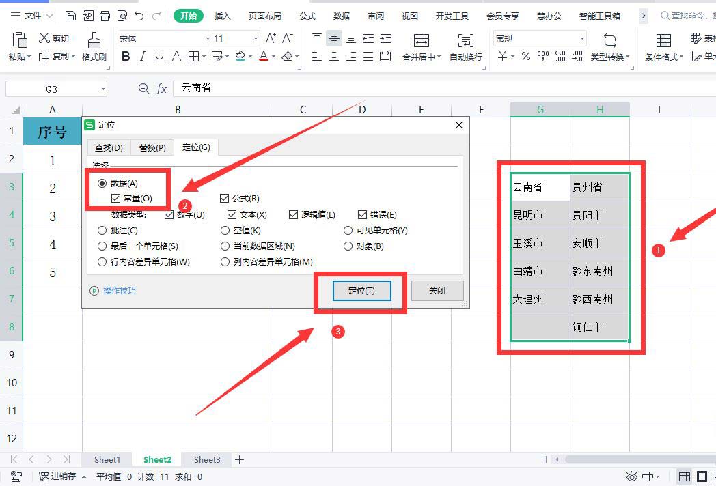Click the right-align icon

[x=351, y=56]
